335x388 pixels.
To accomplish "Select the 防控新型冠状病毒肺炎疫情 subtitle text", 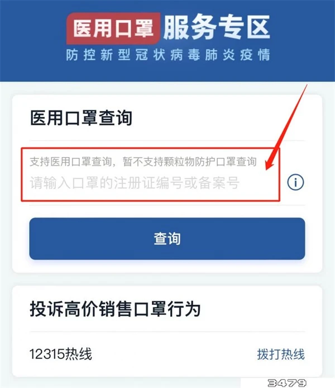I will pos(167,55).
